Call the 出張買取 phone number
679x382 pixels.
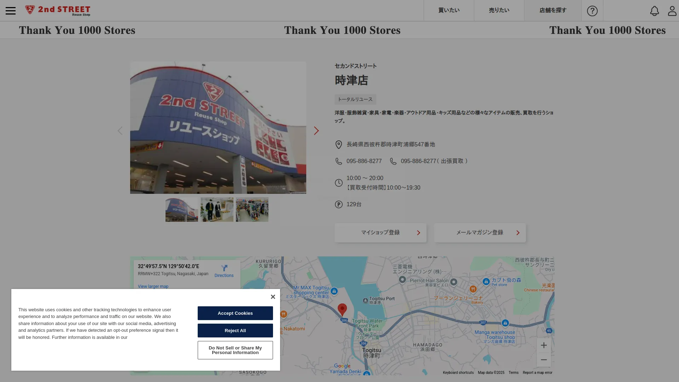(x=434, y=161)
